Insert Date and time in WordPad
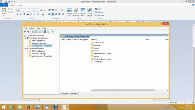 (83, 12)
